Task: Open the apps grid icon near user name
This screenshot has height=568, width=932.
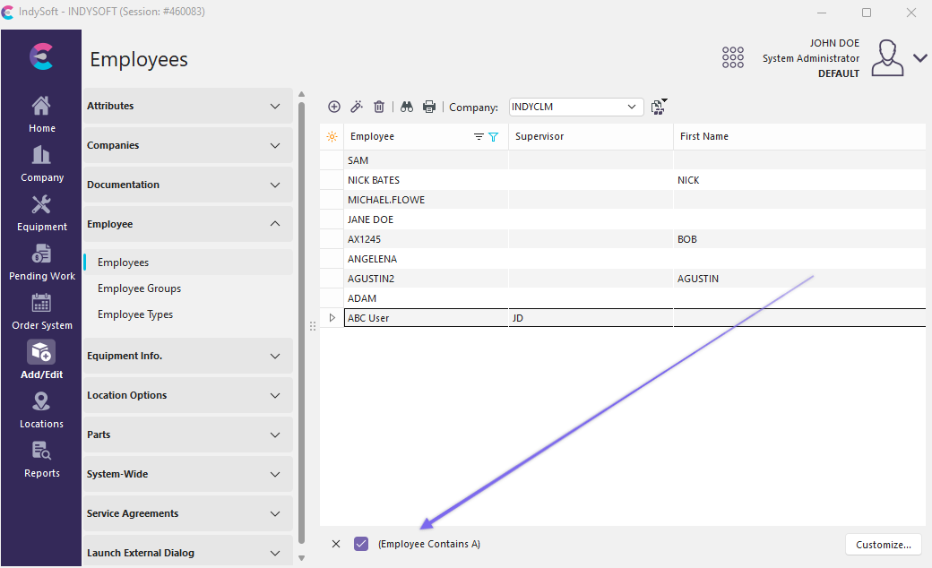Action: [733, 57]
